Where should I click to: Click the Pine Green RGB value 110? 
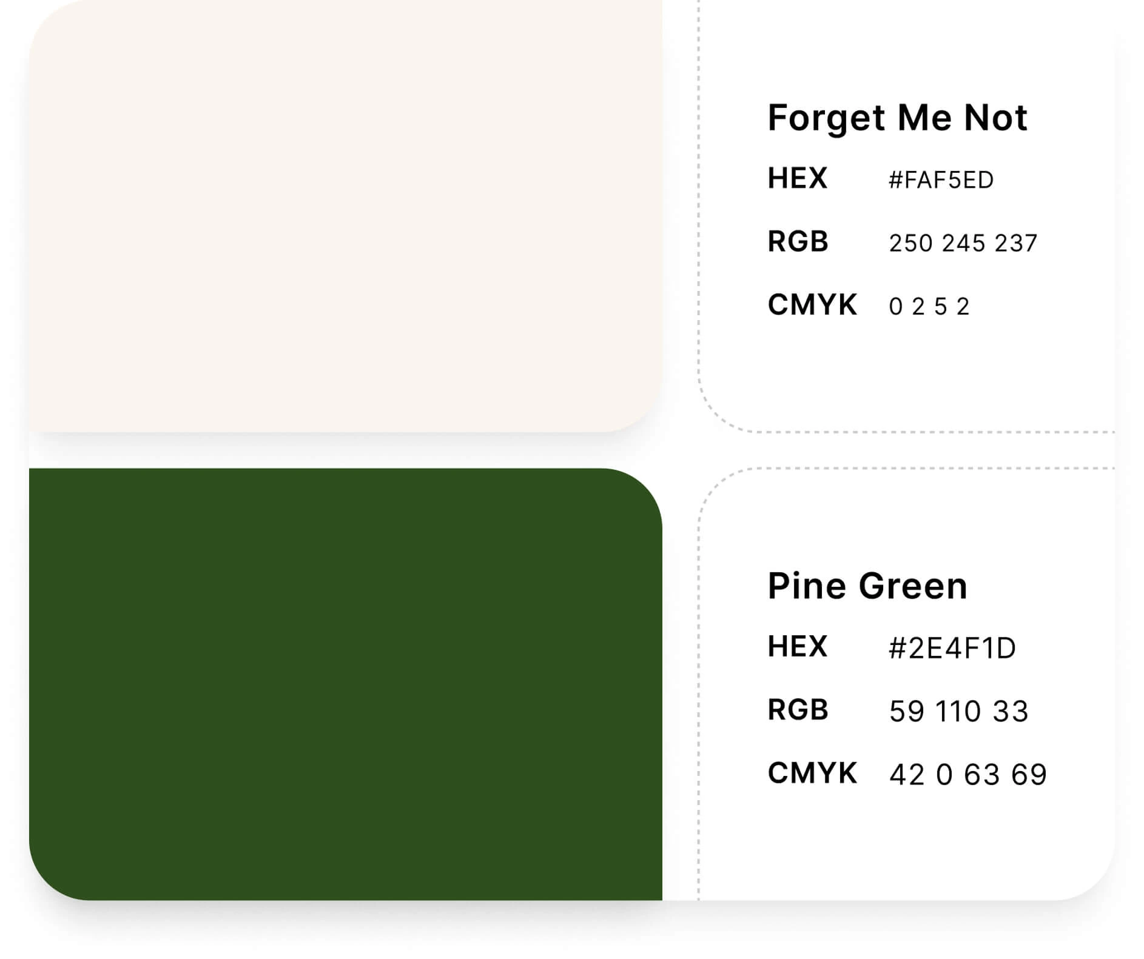(x=958, y=712)
